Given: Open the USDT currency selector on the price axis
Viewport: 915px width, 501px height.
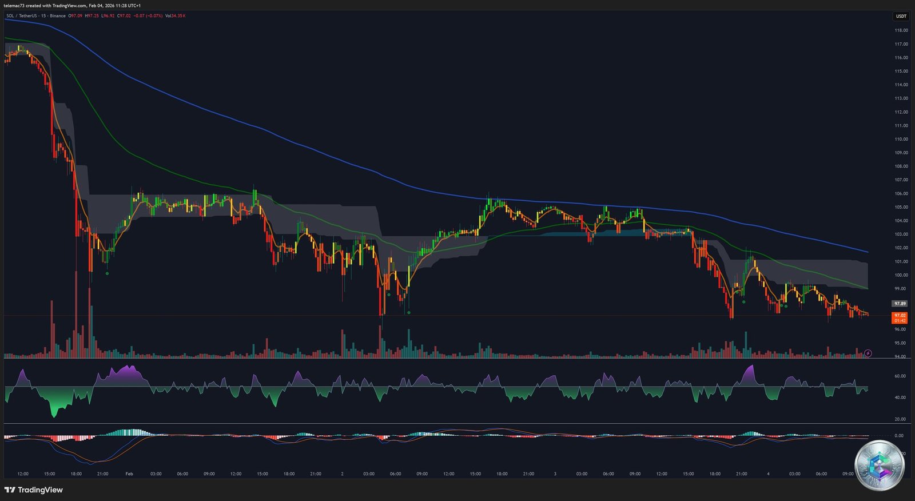Looking at the screenshot, I should [x=901, y=17].
